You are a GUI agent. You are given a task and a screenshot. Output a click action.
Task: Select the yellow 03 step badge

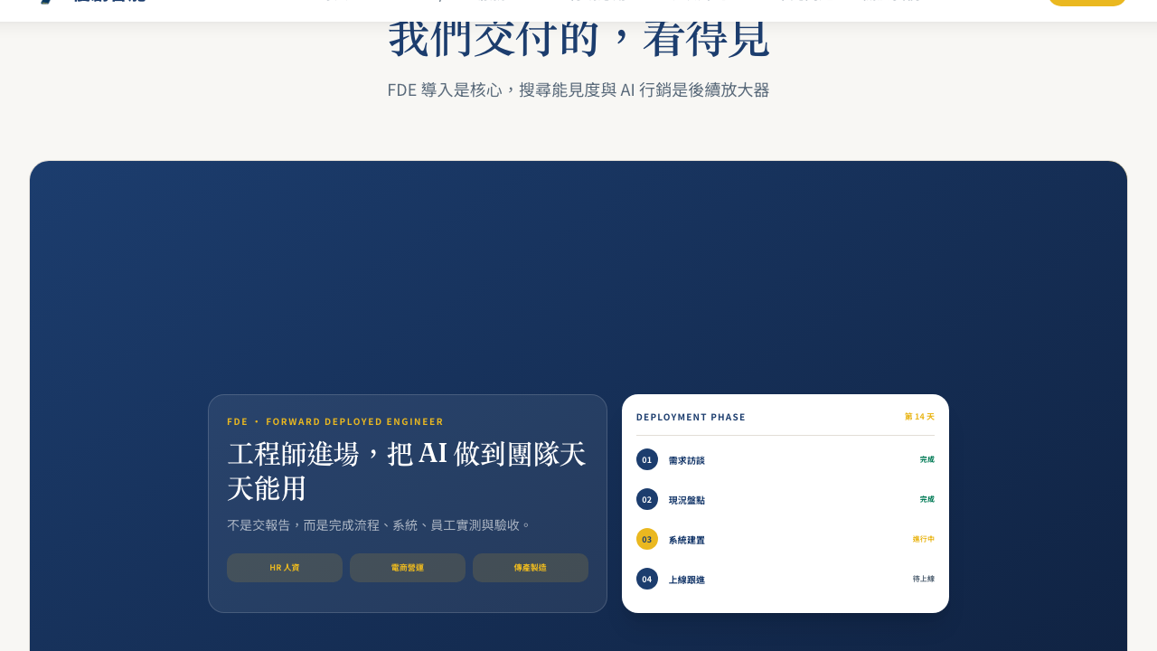[647, 539]
